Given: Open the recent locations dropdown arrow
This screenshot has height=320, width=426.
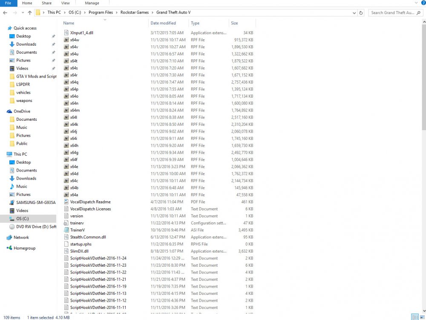Looking at the screenshot, I should pyautogui.click(x=23, y=12).
